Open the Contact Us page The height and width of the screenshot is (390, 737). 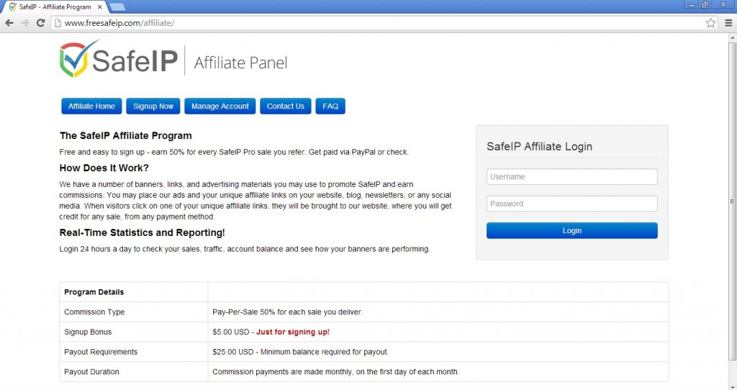(285, 106)
